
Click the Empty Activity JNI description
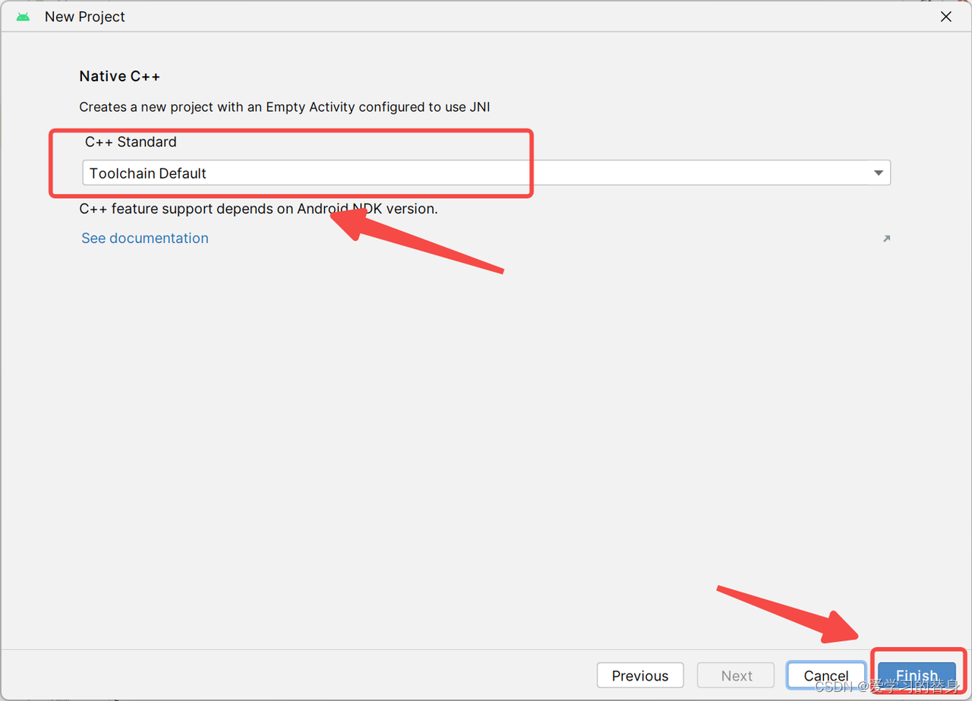click(285, 107)
